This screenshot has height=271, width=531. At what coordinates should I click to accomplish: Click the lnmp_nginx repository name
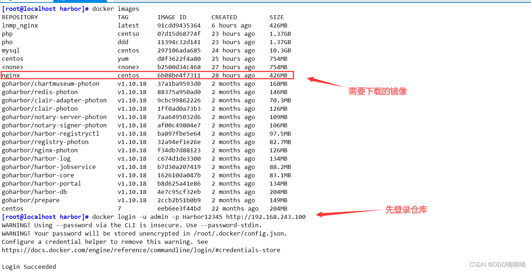click(x=20, y=25)
